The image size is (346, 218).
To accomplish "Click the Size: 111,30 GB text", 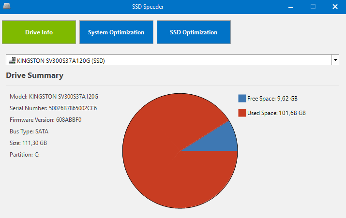I will 28,143.
